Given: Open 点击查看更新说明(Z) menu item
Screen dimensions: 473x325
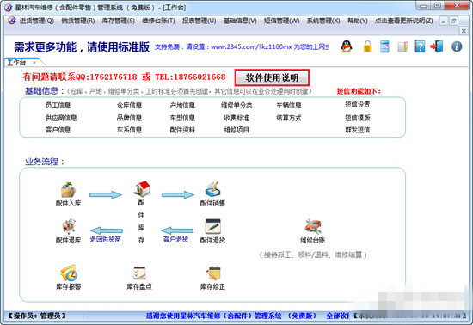Looking at the screenshot, I should (403, 21).
